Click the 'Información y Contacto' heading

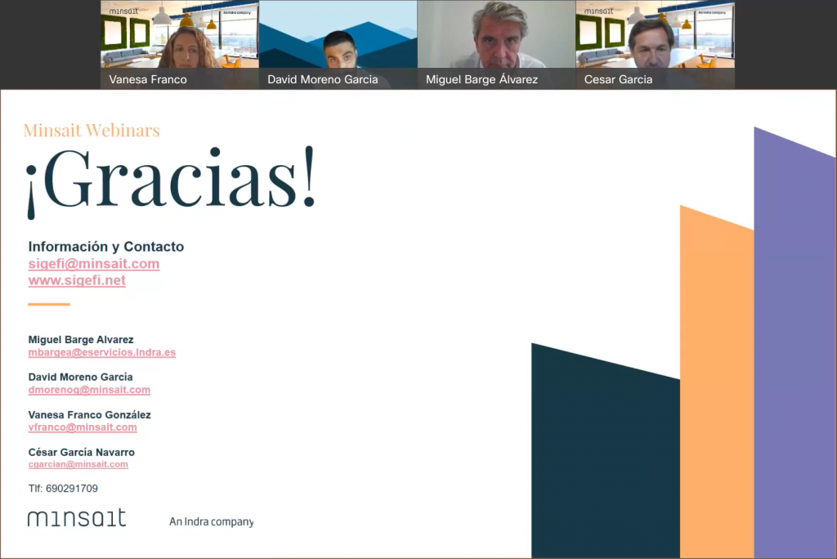[106, 247]
